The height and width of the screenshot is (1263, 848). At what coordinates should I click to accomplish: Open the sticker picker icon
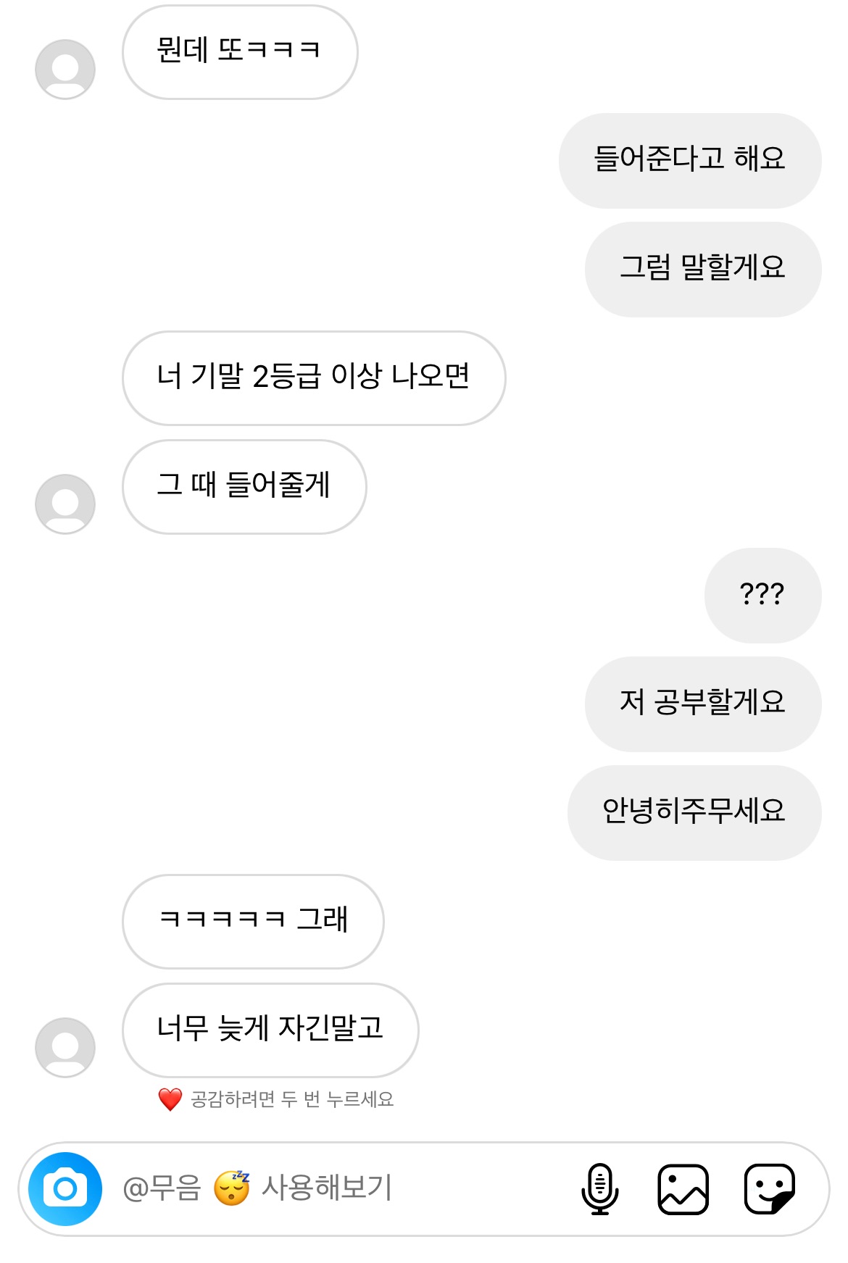tap(770, 1188)
